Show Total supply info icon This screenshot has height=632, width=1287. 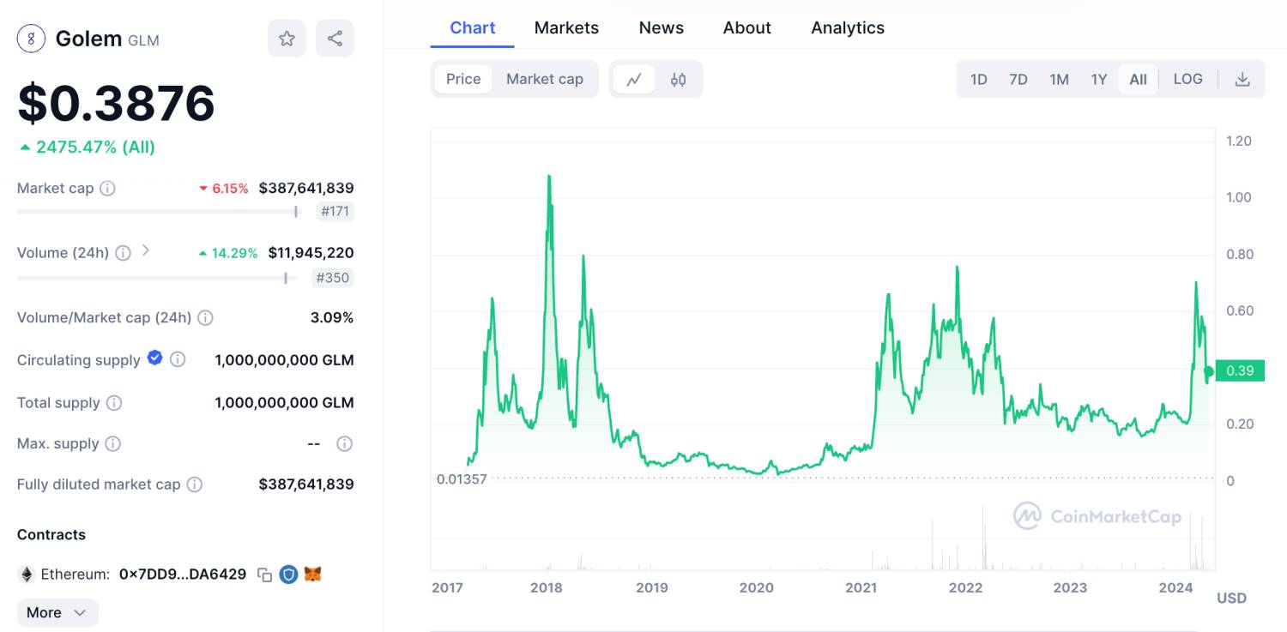tap(114, 402)
